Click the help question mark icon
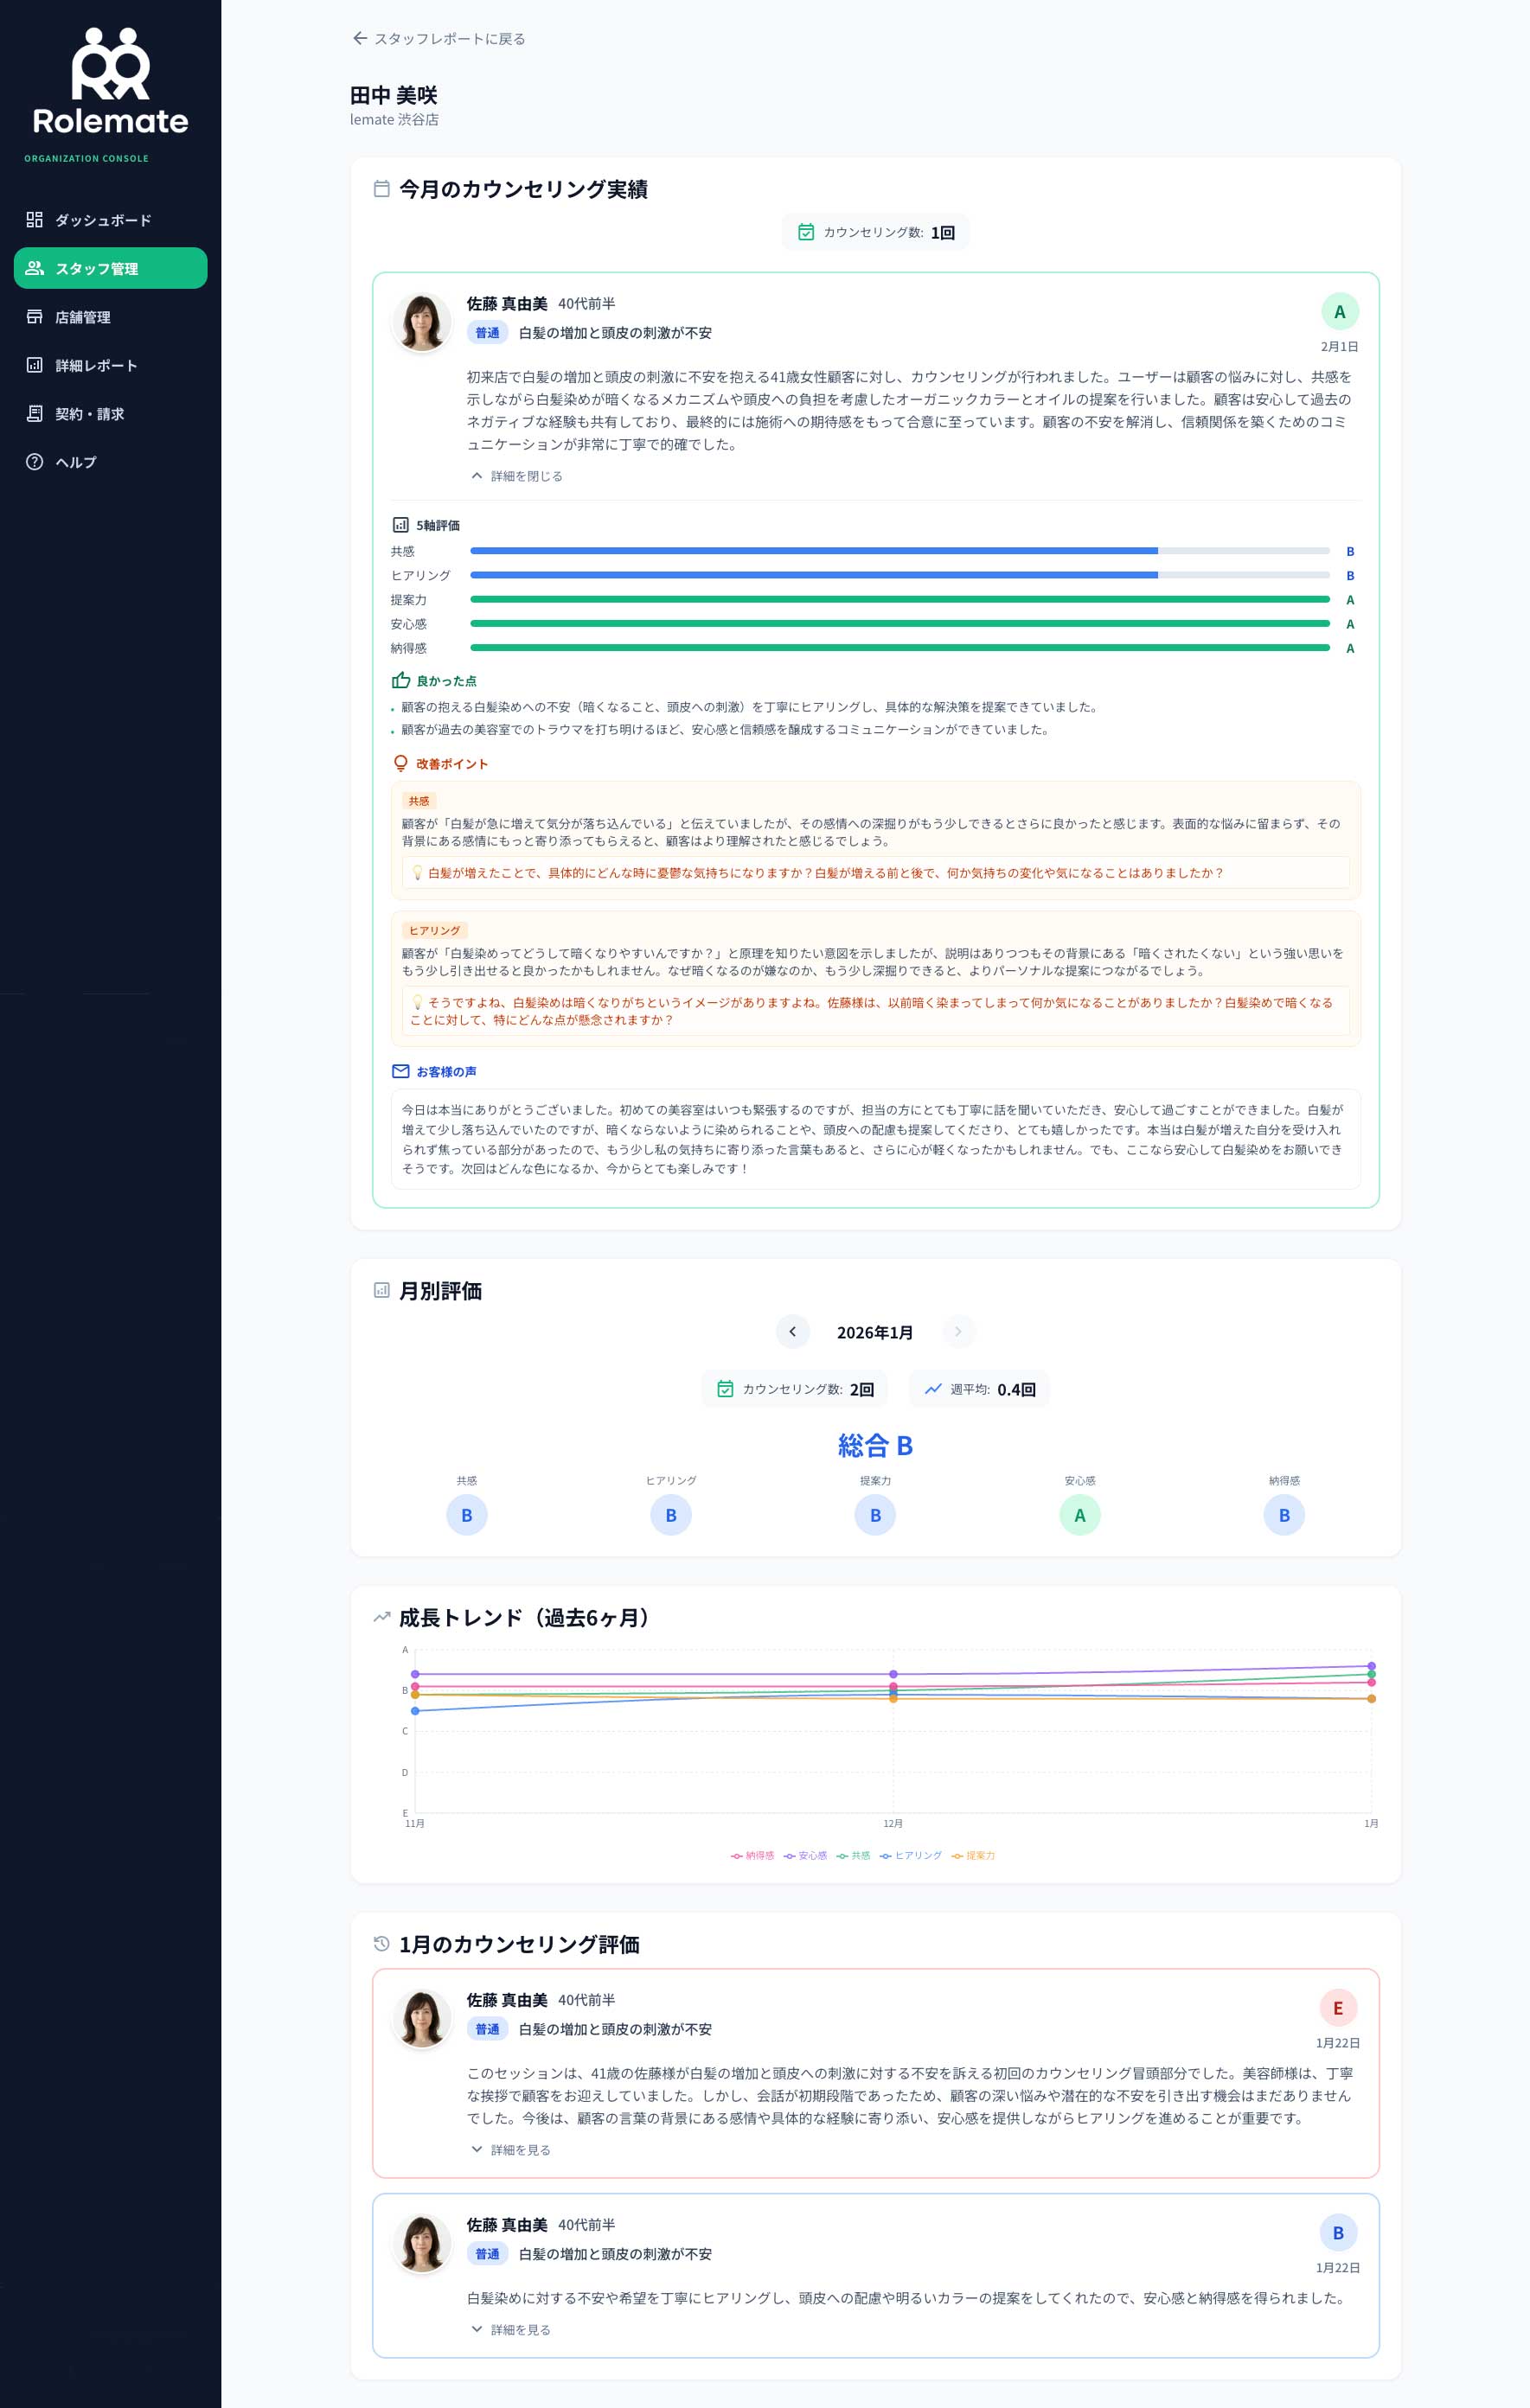Screen dimensions: 1530x2408 coord(35,462)
